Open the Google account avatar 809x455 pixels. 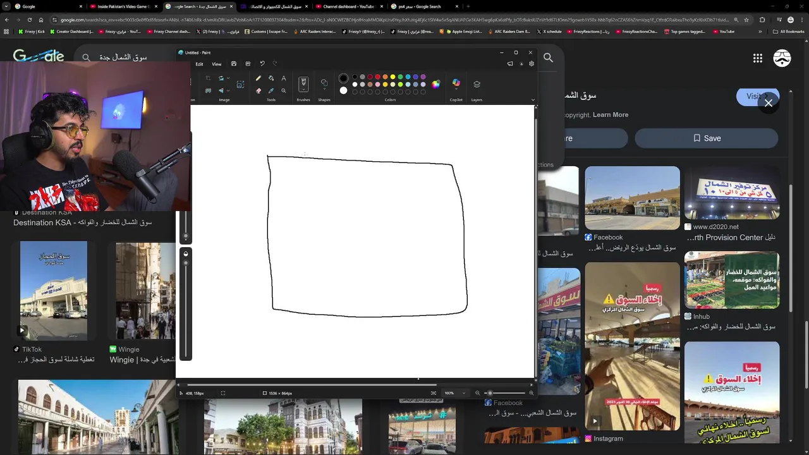tap(782, 58)
